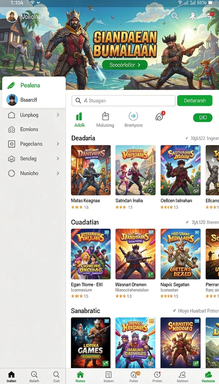Viewport: 219px width, 384px height.
Task: Click the Sooórlotior banner button
Action: [x=125, y=65]
